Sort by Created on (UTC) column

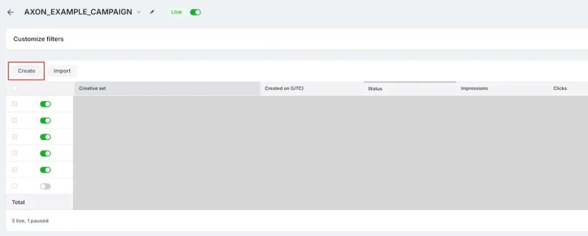[x=312, y=88]
